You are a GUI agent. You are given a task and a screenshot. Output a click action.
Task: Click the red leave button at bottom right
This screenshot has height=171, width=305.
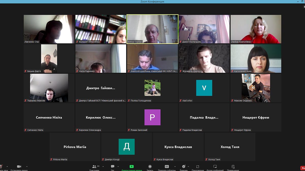302,168
